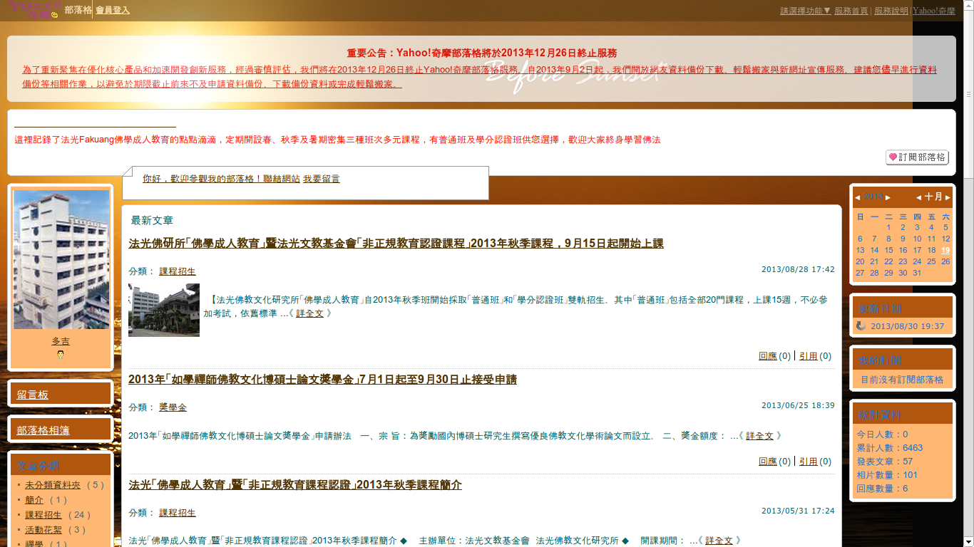The image size is (974, 547).
Task: Click the 2013/08/30 19:37 update date
Action: click(907, 326)
